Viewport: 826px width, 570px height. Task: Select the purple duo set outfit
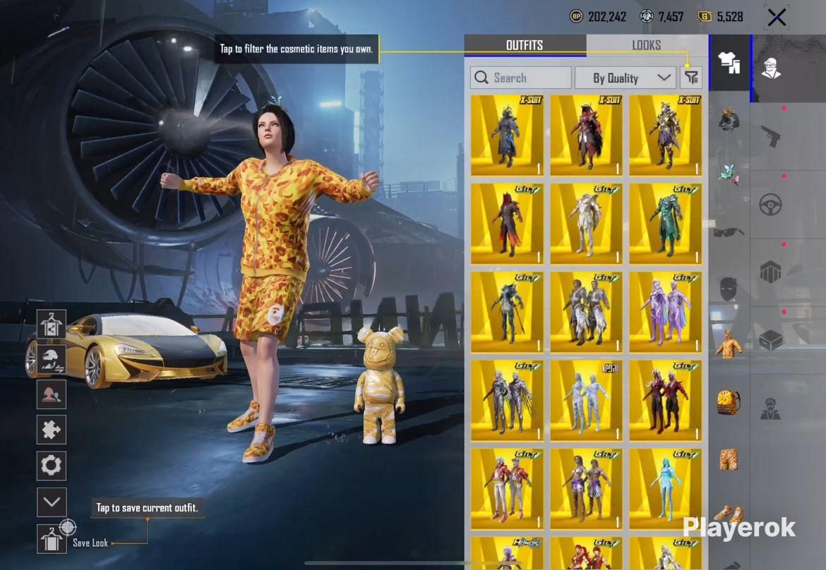(x=665, y=312)
